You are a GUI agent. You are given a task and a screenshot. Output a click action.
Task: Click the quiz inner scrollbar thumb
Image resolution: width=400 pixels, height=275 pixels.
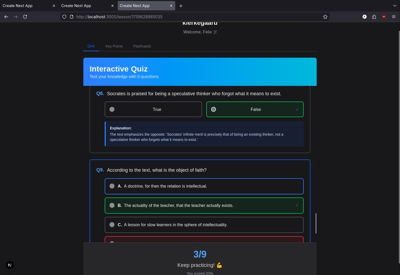[x=316, y=223]
